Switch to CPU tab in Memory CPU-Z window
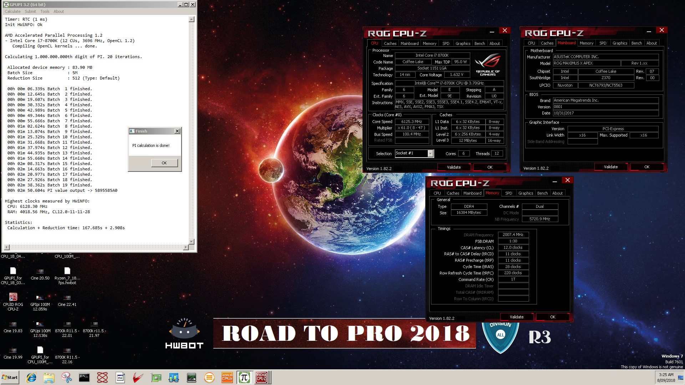 (437, 193)
